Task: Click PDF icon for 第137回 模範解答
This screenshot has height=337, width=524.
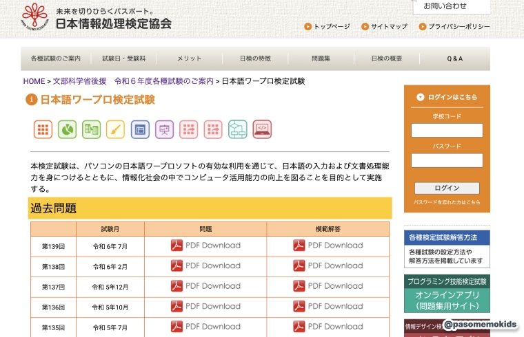Action: [x=299, y=286]
